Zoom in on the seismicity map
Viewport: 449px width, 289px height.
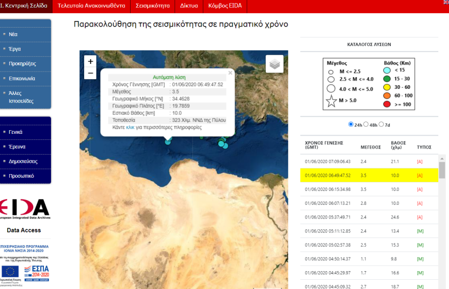(x=90, y=61)
